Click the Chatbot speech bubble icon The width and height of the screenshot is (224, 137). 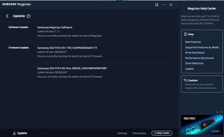tap(185, 80)
